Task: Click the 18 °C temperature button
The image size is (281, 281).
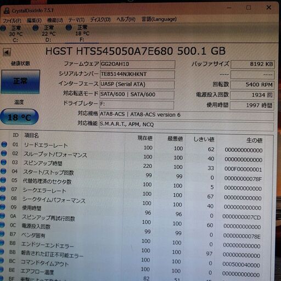Action: pos(19,117)
